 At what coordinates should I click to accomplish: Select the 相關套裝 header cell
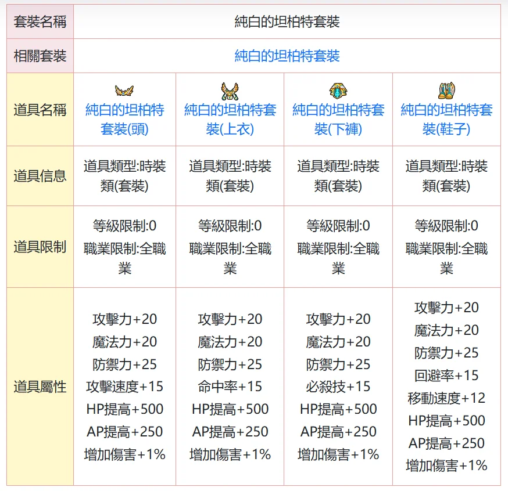40,56
